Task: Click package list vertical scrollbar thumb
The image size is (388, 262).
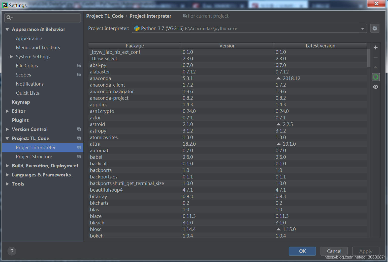Action: [x=369, y=58]
